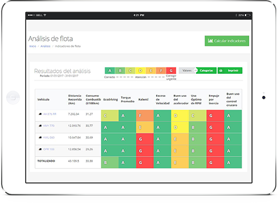
Task: Open vehicle link KMY 770
Action: point(49,126)
